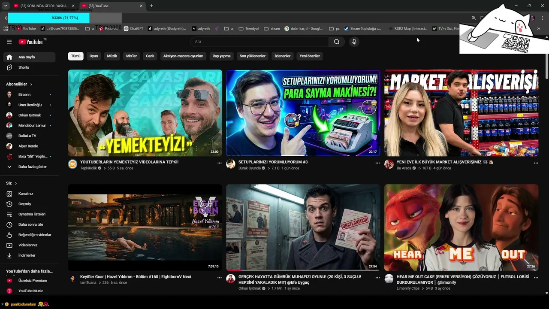Click the Limonify Clips channel avatar
Image resolution: width=549 pixels, height=309 pixels.
point(389,279)
